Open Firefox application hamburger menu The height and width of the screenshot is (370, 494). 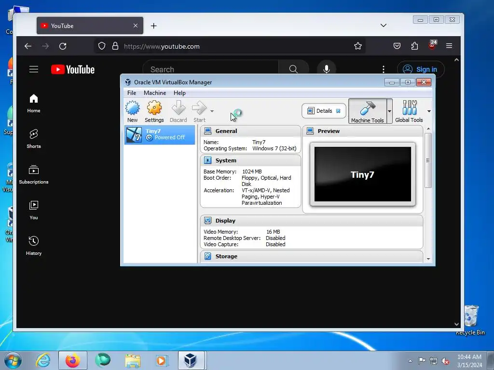pyautogui.click(x=449, y=46)
